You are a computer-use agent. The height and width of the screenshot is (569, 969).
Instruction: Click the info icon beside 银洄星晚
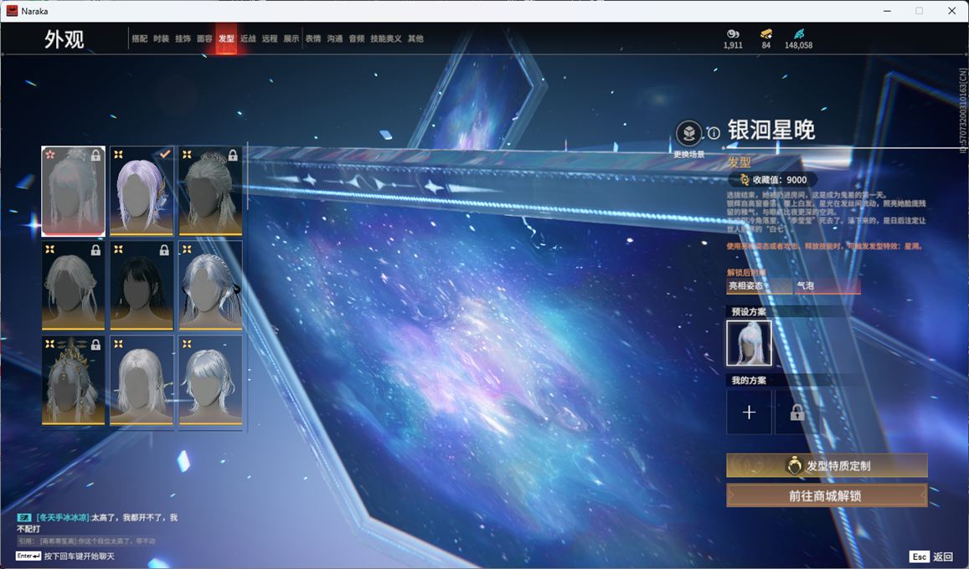[x=714, y=133]
